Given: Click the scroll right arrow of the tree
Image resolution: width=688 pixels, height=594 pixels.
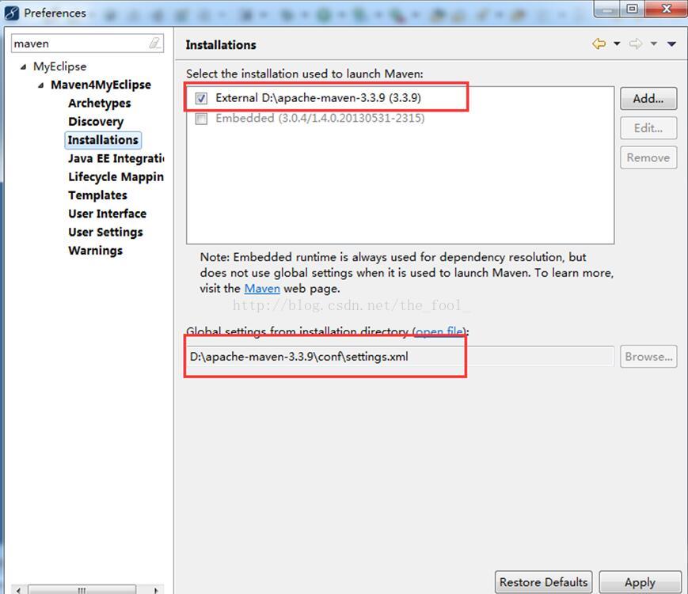Looking at the screenshot, I should tap(156, 590).
